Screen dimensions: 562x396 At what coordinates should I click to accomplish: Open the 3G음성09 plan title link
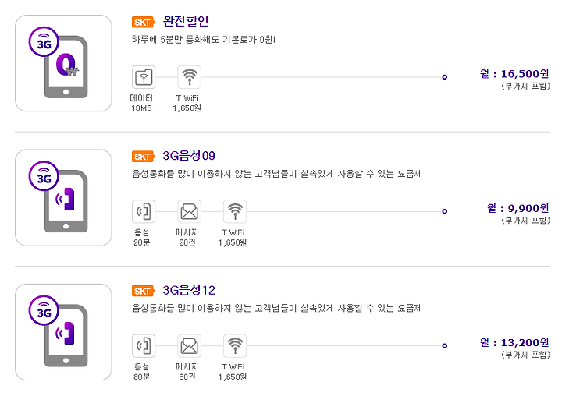189,156
